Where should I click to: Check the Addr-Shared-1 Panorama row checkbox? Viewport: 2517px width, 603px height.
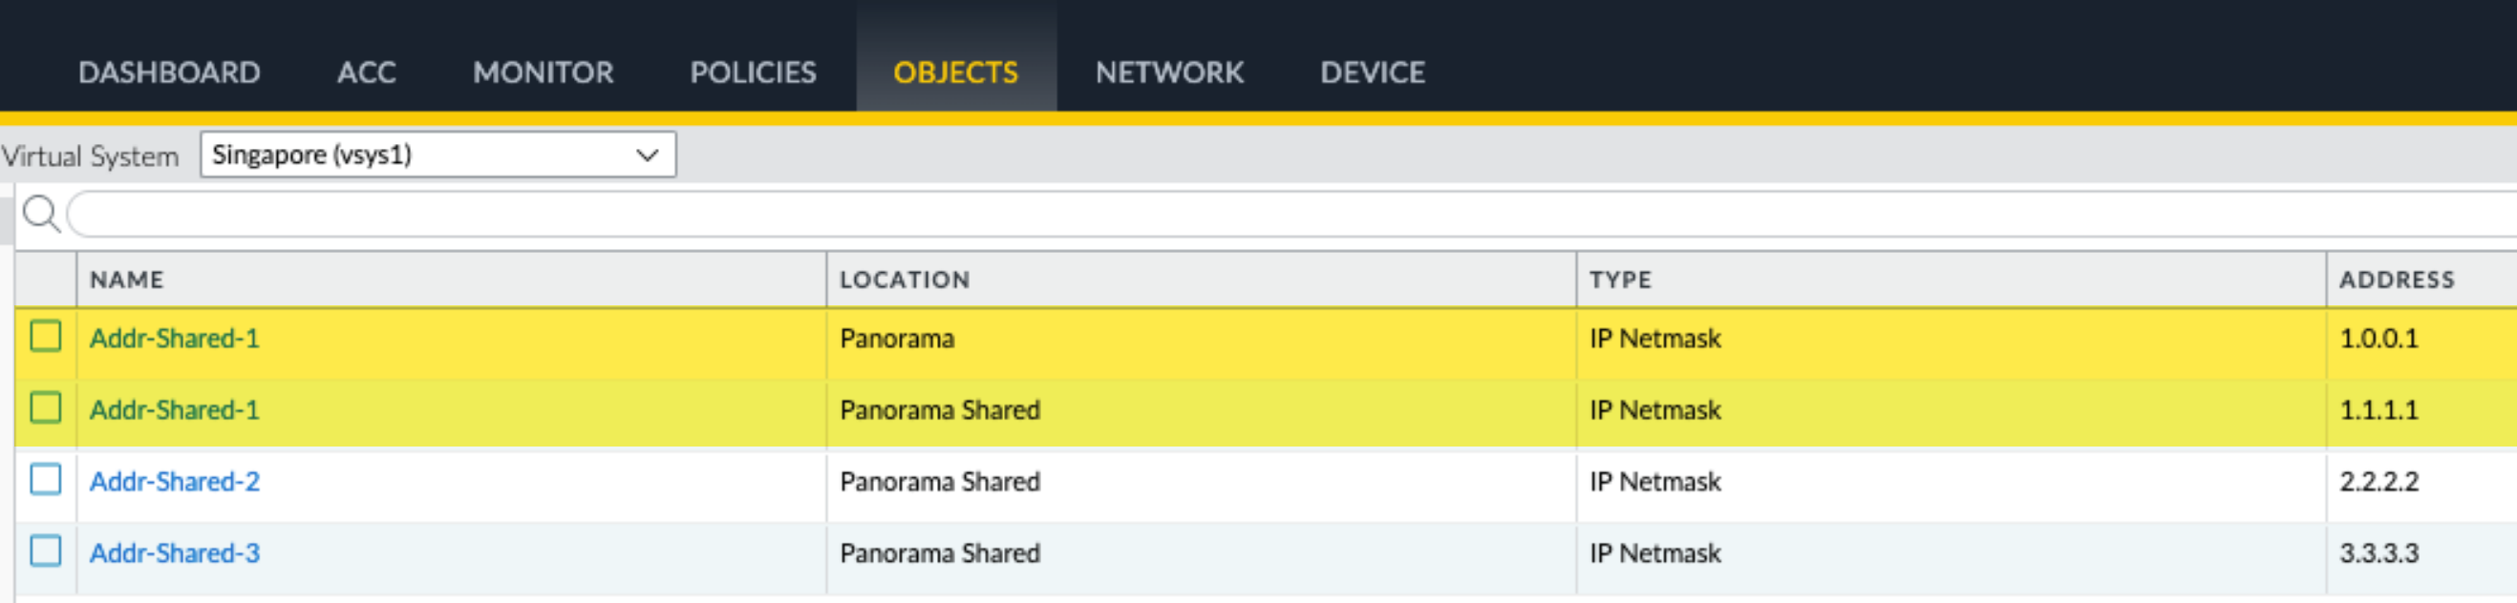[x=45, y=337]
